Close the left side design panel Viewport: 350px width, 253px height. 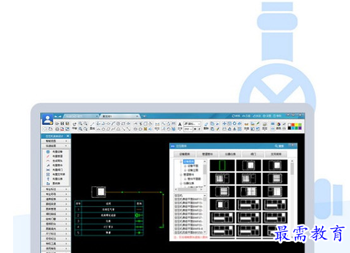(68, 136)
